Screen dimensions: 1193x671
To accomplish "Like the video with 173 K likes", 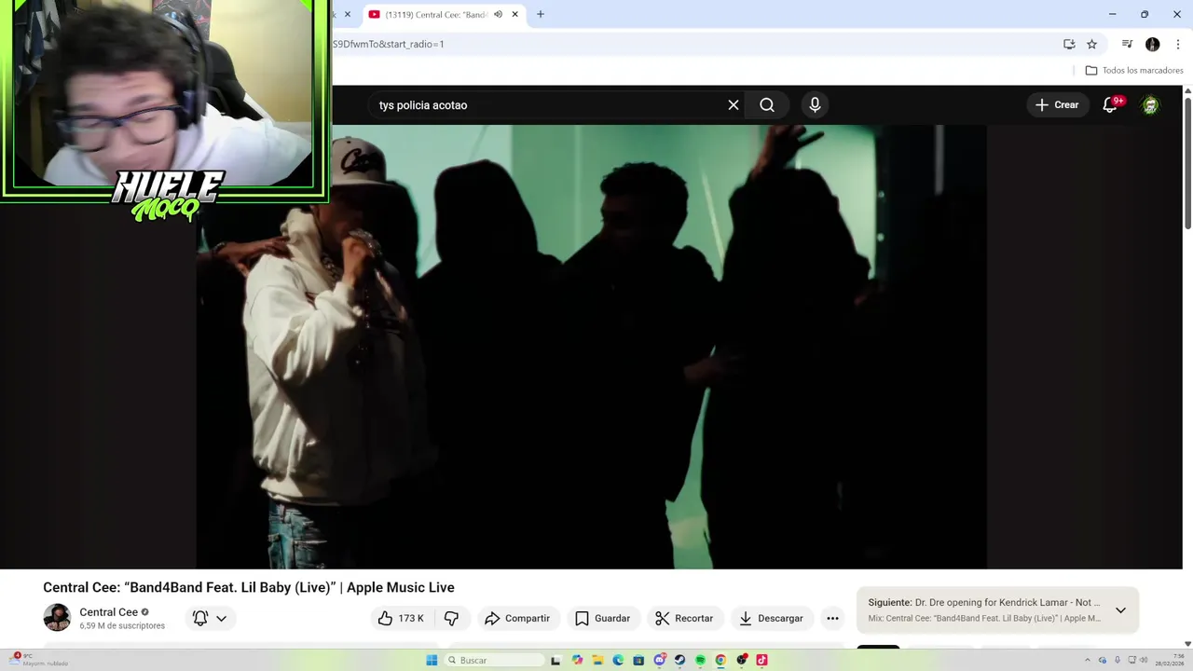I will [401, 618].
